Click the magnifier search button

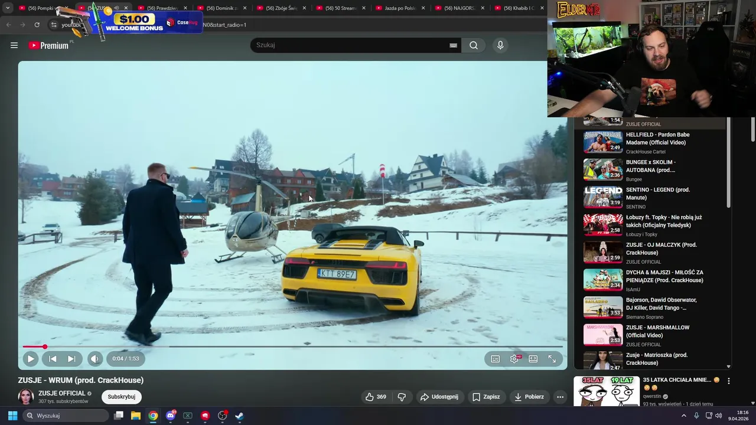474,45
